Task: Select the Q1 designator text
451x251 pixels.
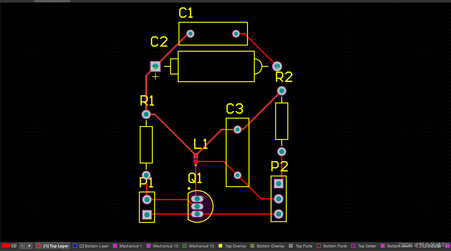Action: click(195, 178)
